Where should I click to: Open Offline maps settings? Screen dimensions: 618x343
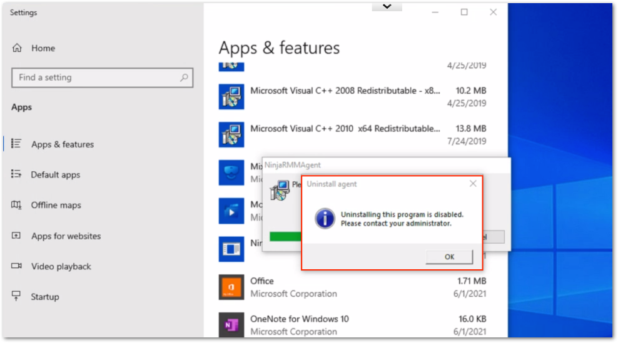(56, 205)
